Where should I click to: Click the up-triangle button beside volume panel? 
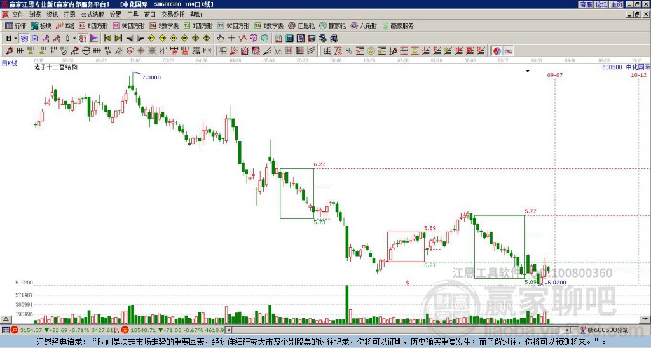[x=6, y=319]
